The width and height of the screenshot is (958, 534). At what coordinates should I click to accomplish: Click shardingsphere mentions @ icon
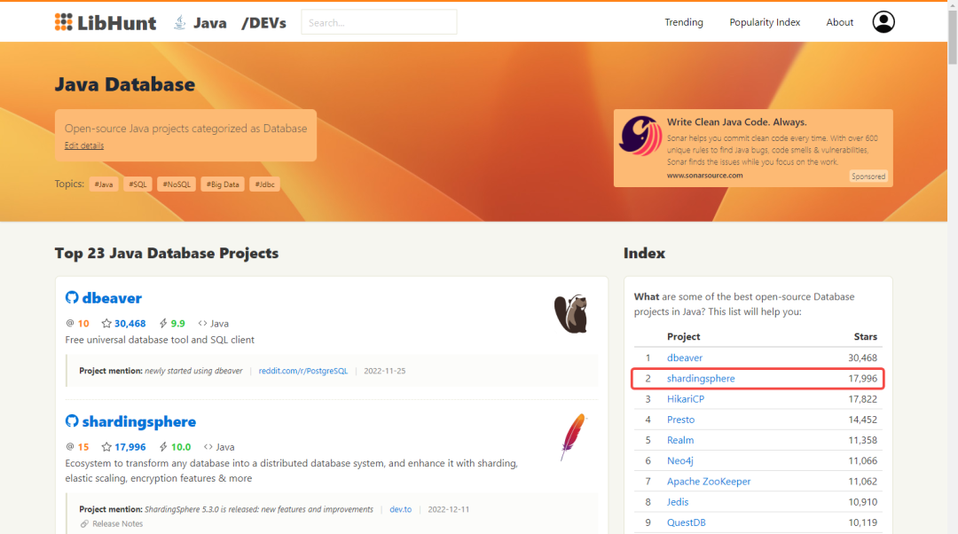click(x=70, y=447)
